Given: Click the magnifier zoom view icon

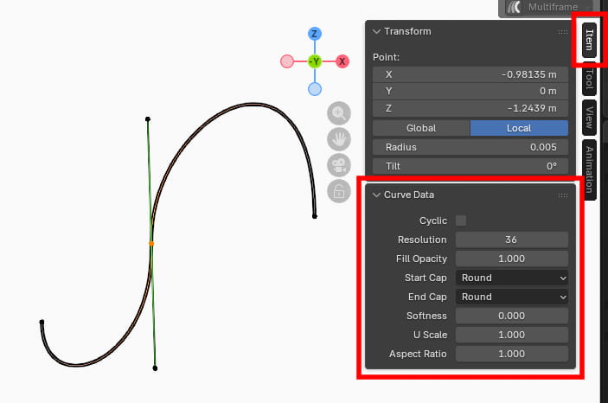Looking at the screenshot, I should 338,112.
